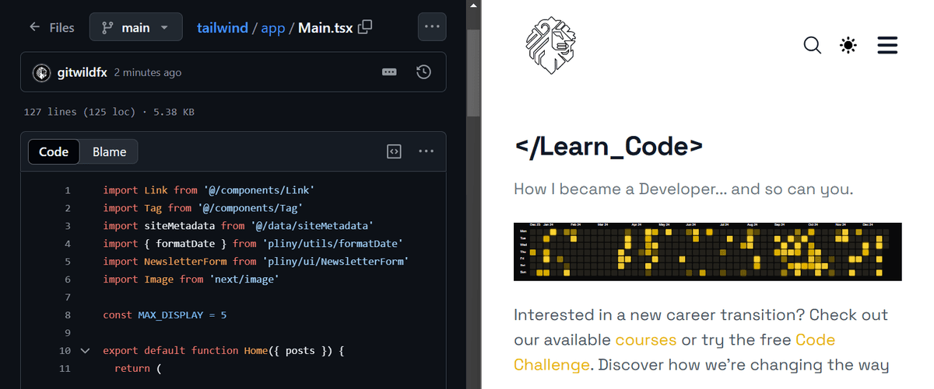
Task: Toggle the light/dark theme sun icon
Action: coord(848,46)
